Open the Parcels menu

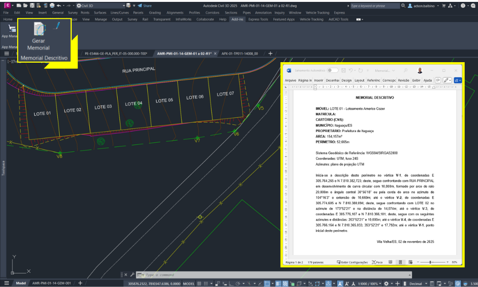(x=138, y=12)
